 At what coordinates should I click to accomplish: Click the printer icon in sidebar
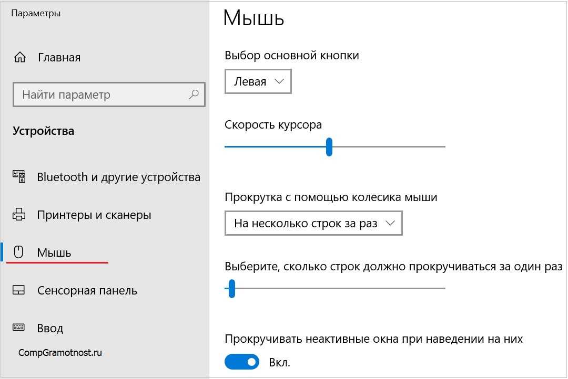[19, 215]
